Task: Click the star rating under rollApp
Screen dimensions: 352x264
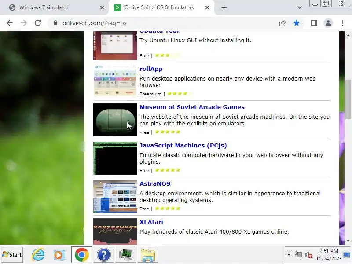Action: [180, 94]
